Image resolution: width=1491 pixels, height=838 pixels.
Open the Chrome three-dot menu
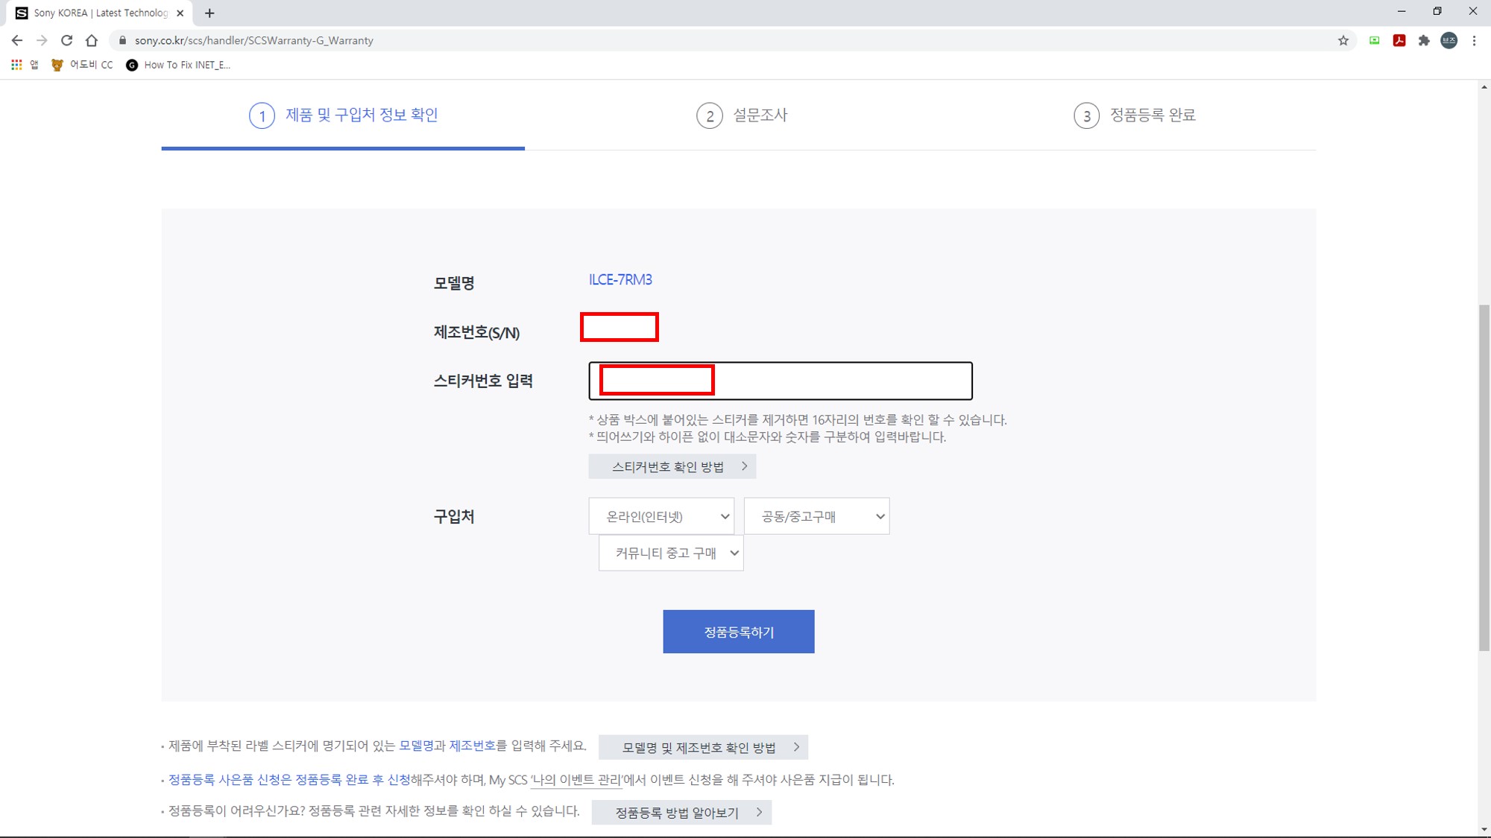pyautogui.click(x=1474, y=40)
